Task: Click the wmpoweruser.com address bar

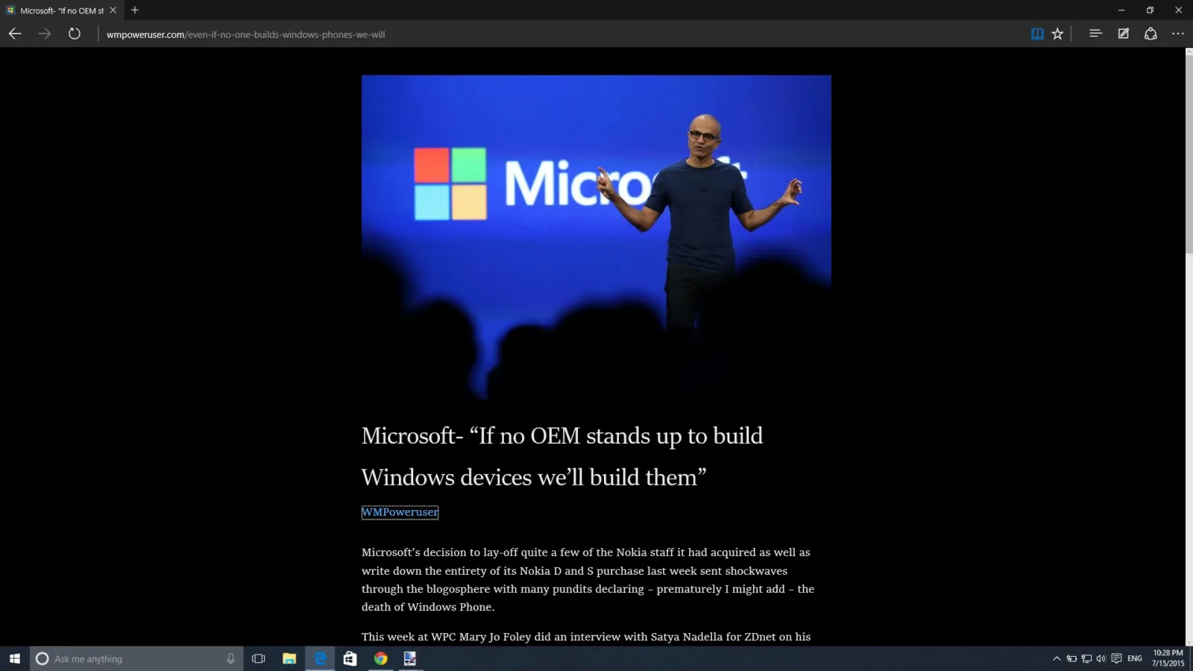Action: 559,34
